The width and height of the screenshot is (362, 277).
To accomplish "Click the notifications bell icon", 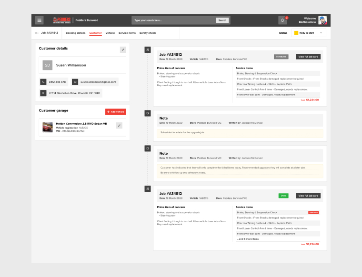I will point(282,20).
